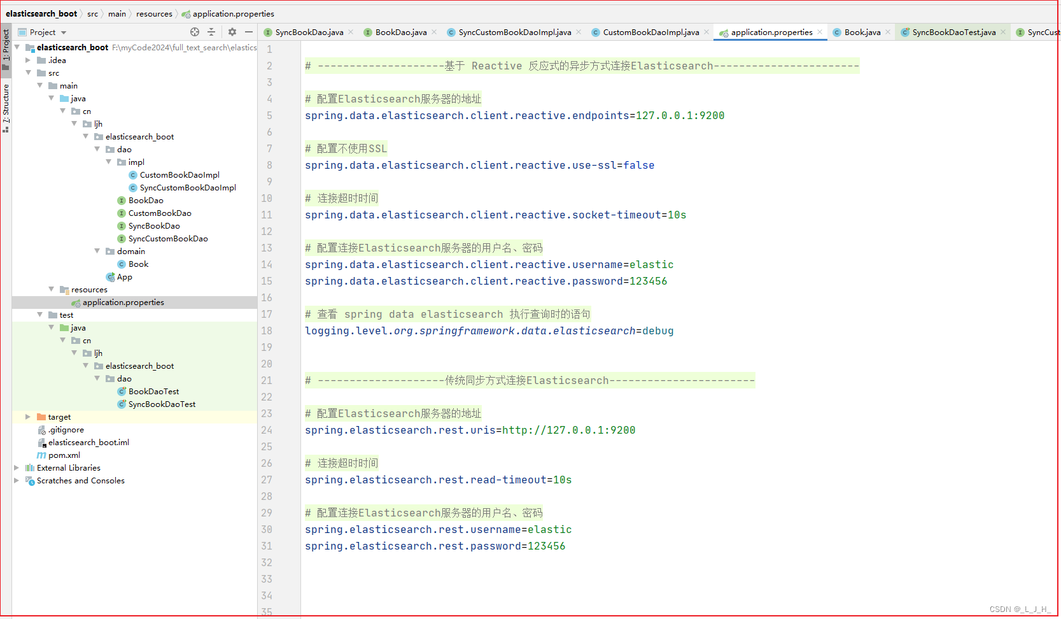The image size is (1061, 619).
Task: Click the spring.elasticsearch.rest.uris line
Action: tap(470, 430)
